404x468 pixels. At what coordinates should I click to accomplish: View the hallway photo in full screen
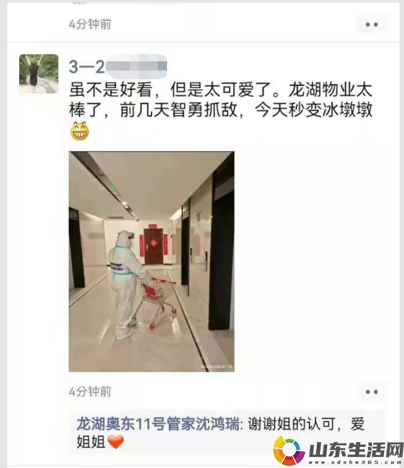pyautogui.click(x=152, y=261)
